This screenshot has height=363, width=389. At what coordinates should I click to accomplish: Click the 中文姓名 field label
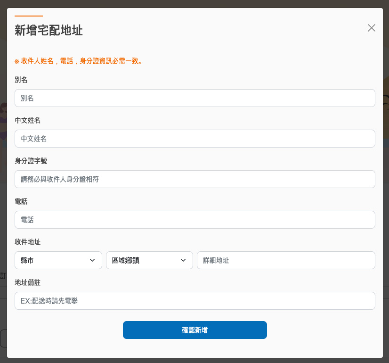[x=28, y=120]
